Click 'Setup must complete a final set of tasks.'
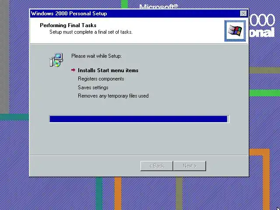The height and width of the screenshot is (210, 280). [91, 32]
